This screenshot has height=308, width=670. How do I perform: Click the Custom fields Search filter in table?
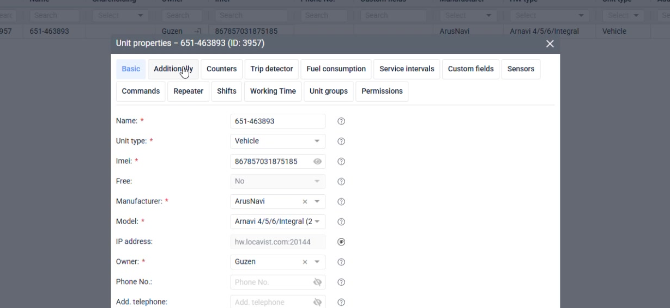pos(394,16)
